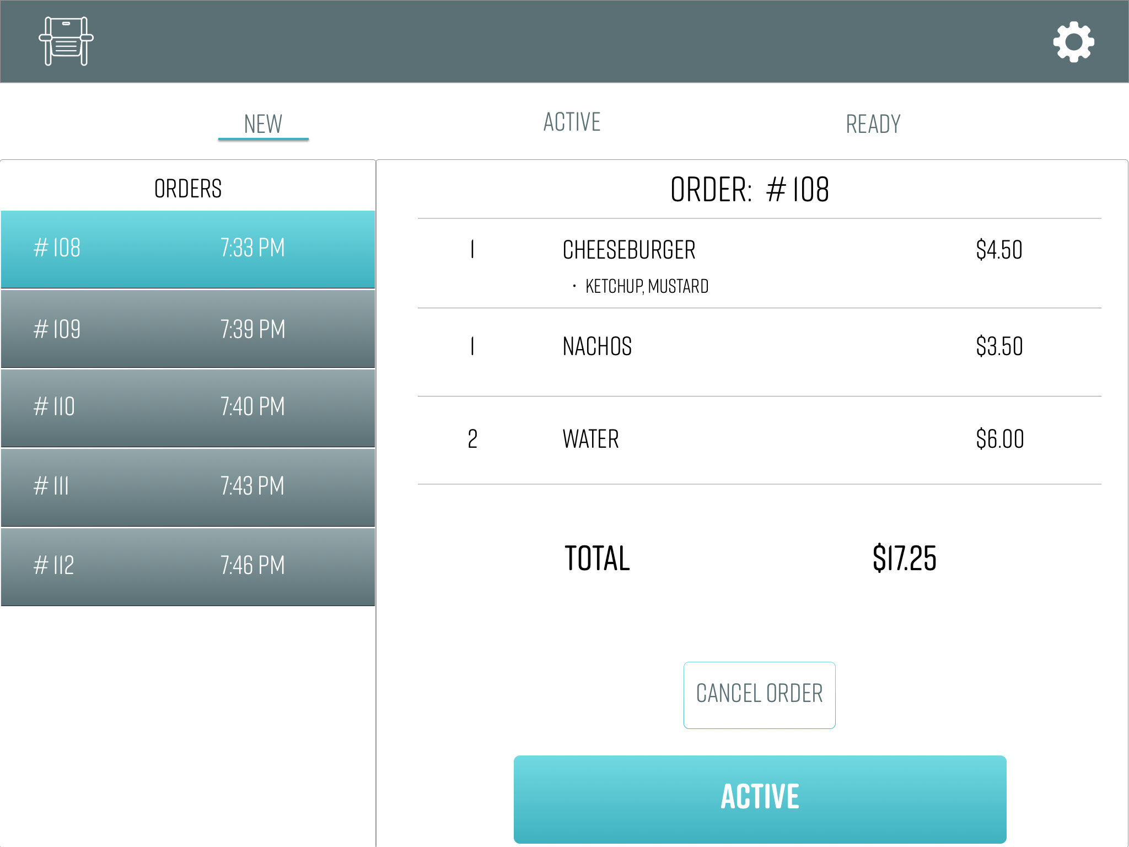Select order #110 at 7:40 PM

click(x=188, y=408)
